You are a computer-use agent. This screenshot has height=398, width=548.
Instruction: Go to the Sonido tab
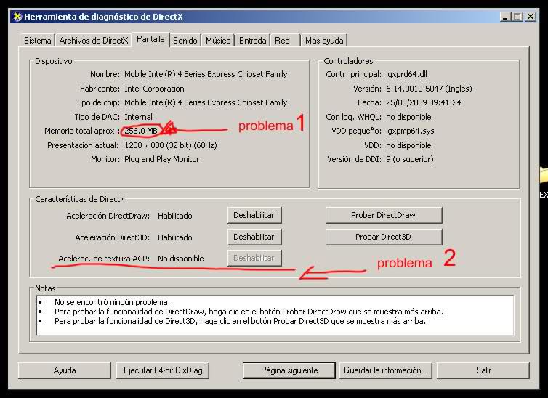click(185, 41)
